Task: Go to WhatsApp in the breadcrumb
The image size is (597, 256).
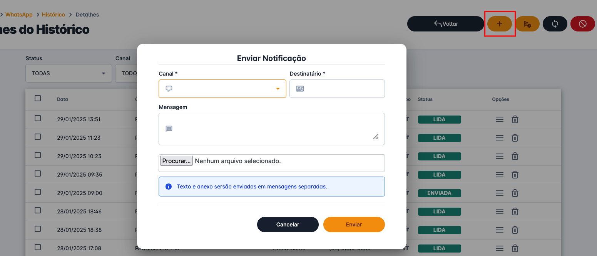Action: 19,15
